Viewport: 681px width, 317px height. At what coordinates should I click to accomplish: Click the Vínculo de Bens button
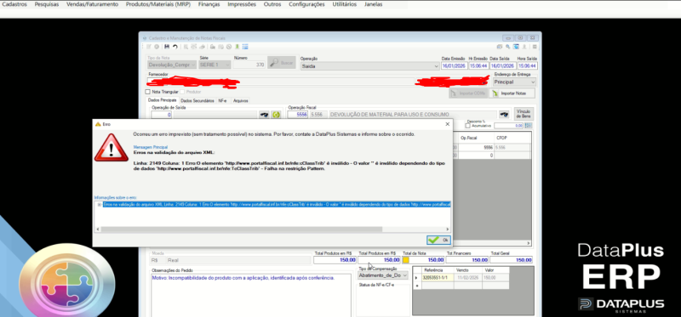(524, 114)
